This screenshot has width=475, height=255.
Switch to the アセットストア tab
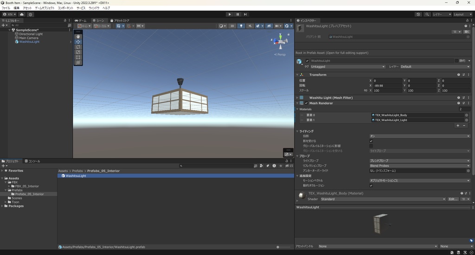[x=120, y=20]
